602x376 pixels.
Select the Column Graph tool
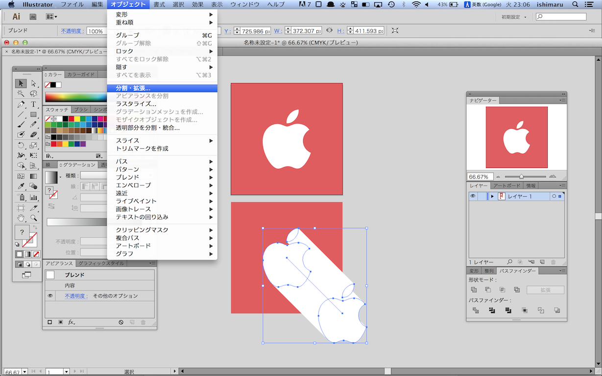(x=33, y=197)
